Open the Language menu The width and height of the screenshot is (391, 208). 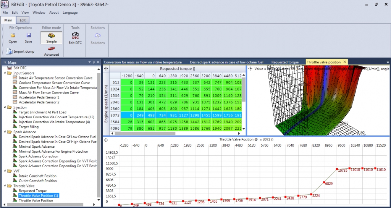coord(70,13)
